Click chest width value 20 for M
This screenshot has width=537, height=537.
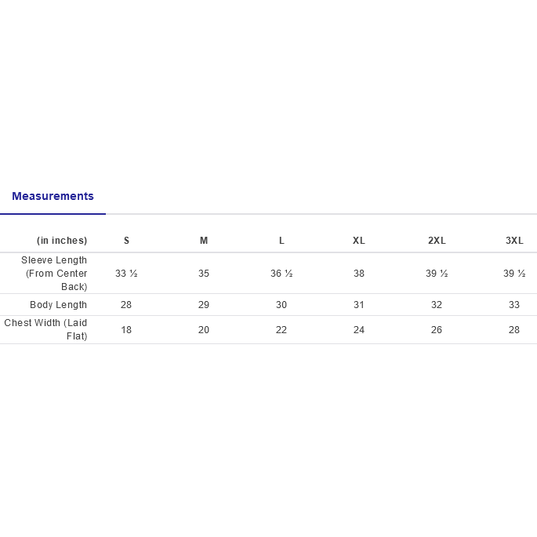click(204, 330)
